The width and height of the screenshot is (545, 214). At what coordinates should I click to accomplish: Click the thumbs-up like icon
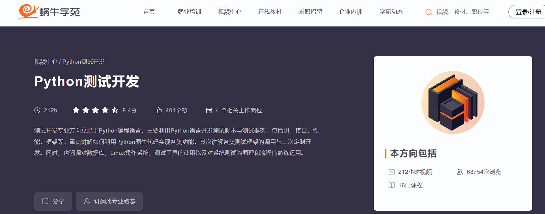click(x=159, y=110)
